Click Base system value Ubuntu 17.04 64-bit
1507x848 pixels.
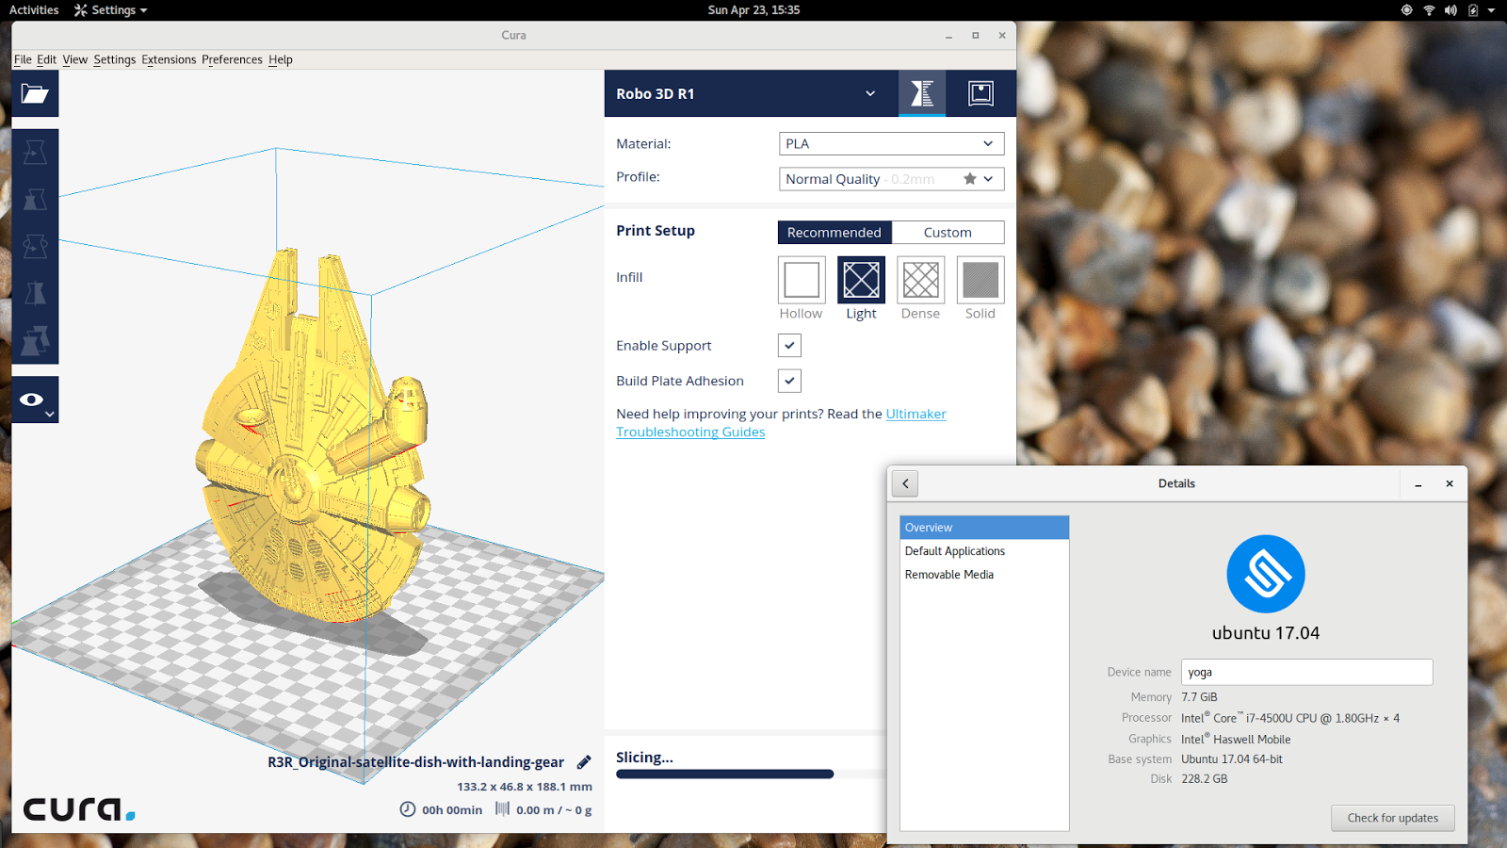[1232, 759]
